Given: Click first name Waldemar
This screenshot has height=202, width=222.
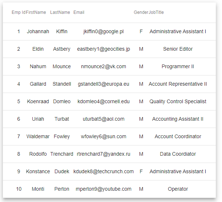Looking at the screenshot, I should (x=38, y=136).
